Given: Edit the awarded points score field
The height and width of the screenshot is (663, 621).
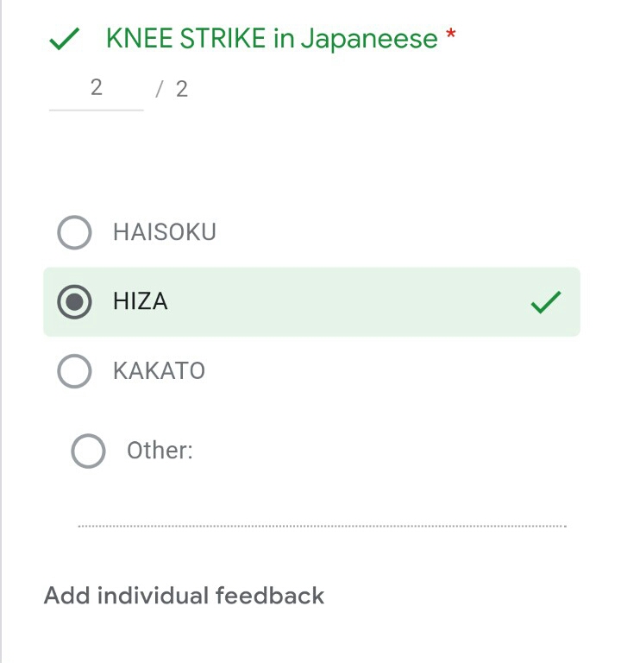Looking at the screenshot, I should pos(96,88).
